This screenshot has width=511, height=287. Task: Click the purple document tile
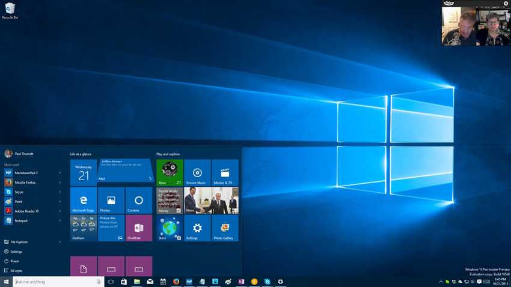84,266
